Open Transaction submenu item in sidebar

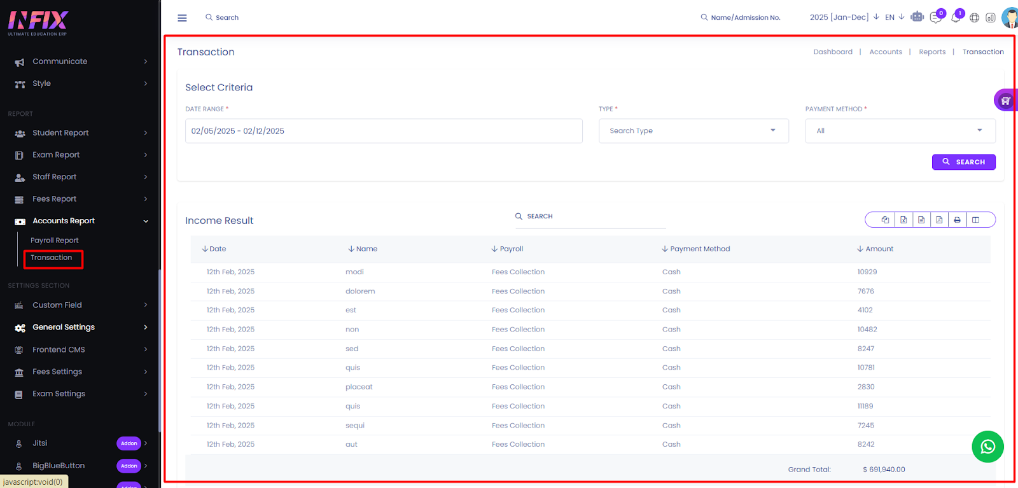pos(52,258)
